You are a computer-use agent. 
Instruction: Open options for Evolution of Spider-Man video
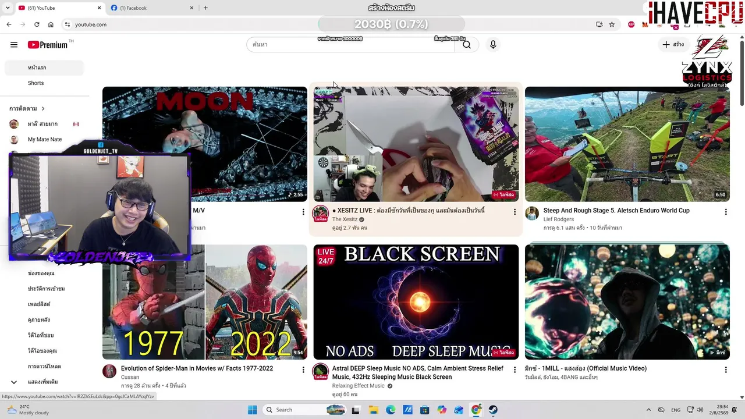[303, 370]
